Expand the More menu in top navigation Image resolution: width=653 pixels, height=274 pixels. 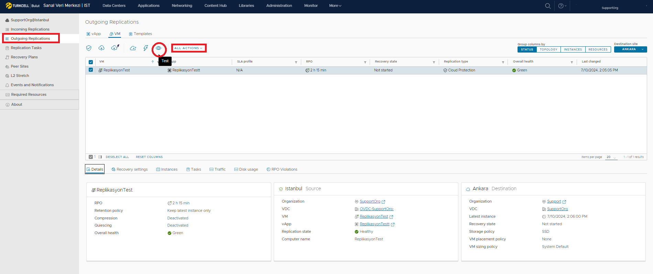pos(335,5)
